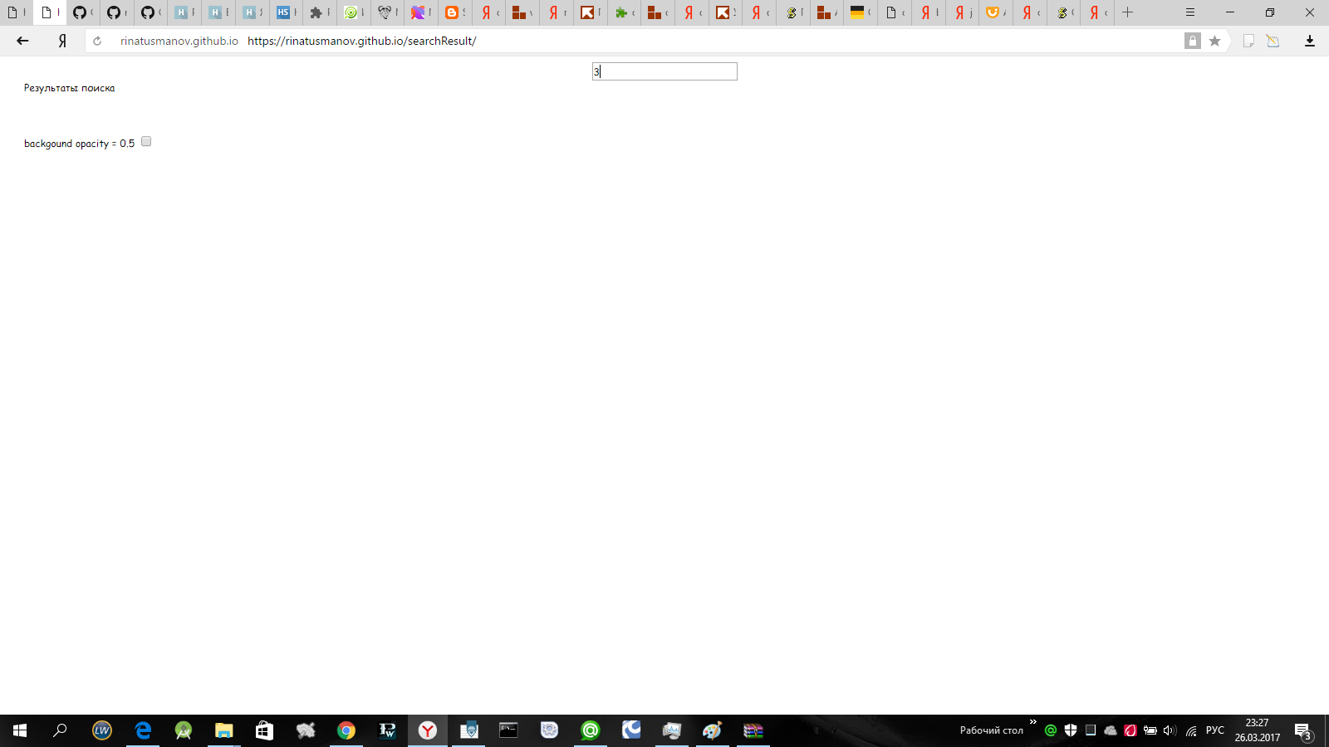1329x747 pixels.
Task: Toggle the backgound opacity 0.5 checkbox
Action: [x=145, y=141]
